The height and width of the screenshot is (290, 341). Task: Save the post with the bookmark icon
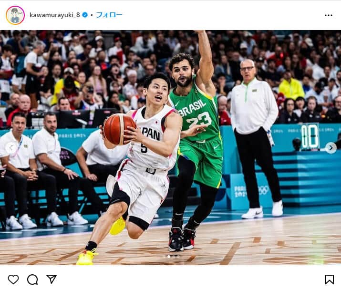[329, 280]
